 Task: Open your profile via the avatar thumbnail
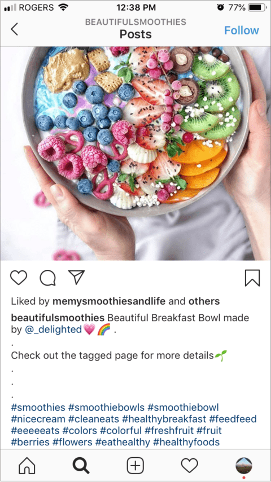point(244,466)
